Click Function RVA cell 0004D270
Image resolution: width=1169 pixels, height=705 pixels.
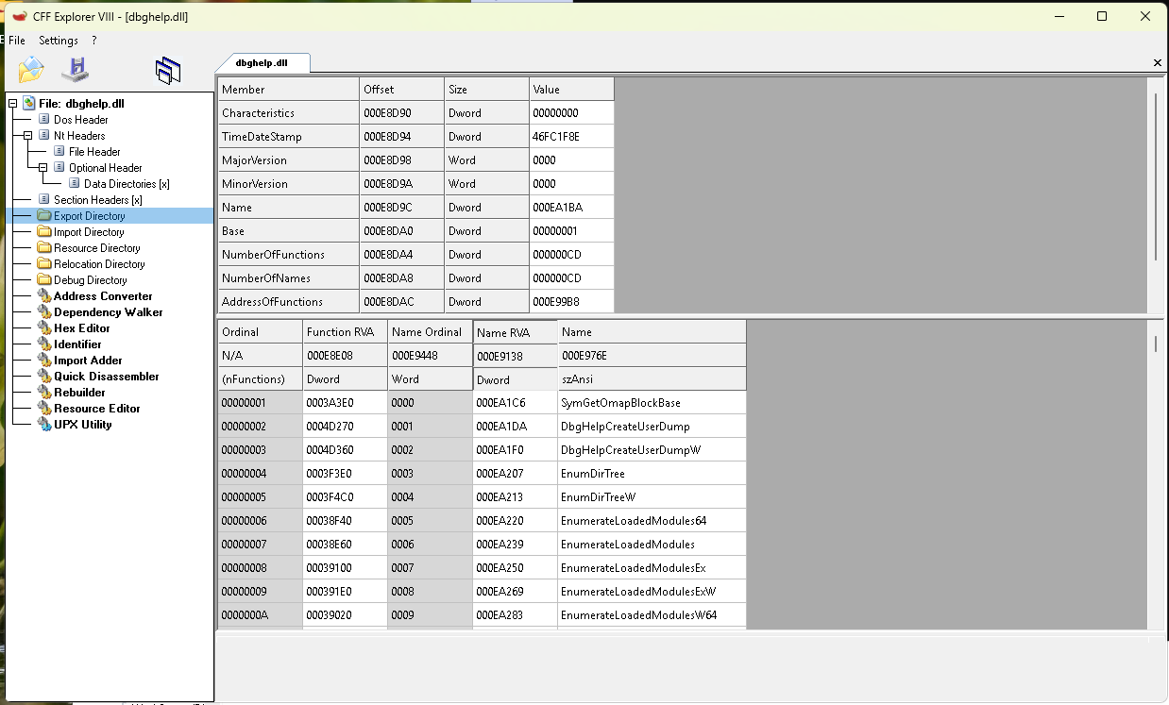coord(346,427)
